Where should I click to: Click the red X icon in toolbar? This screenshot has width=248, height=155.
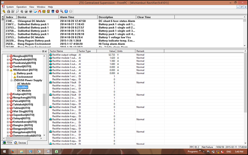[57, 11]
